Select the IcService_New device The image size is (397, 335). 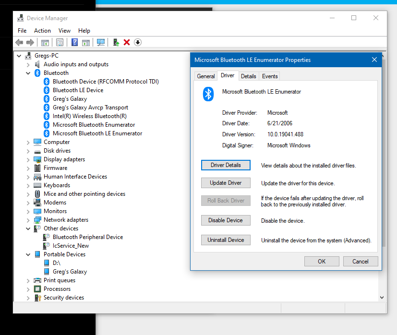[x=71, y=246]
